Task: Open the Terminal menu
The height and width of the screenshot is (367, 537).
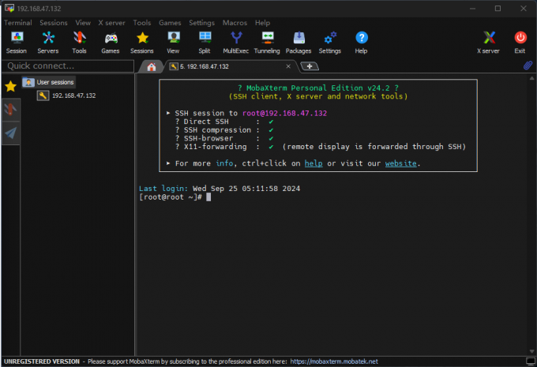Action: coord(18,23)
